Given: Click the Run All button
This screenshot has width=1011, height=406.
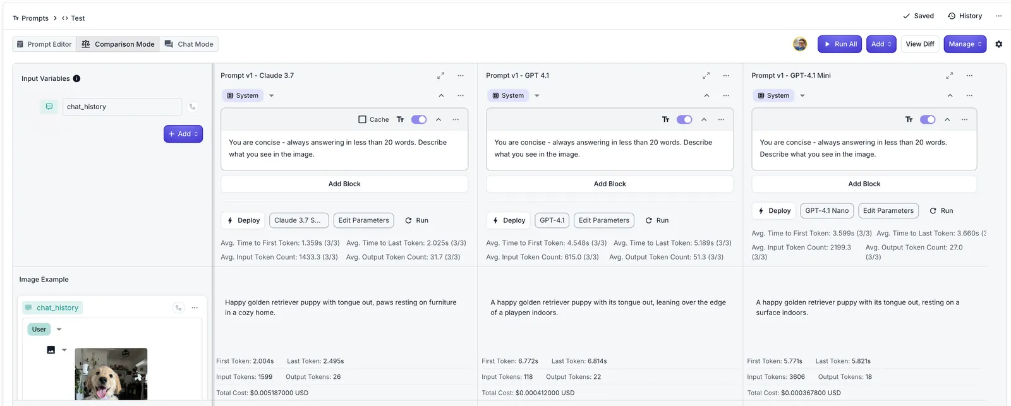Looking at the screenshot, I should click(x=840, y=44).
